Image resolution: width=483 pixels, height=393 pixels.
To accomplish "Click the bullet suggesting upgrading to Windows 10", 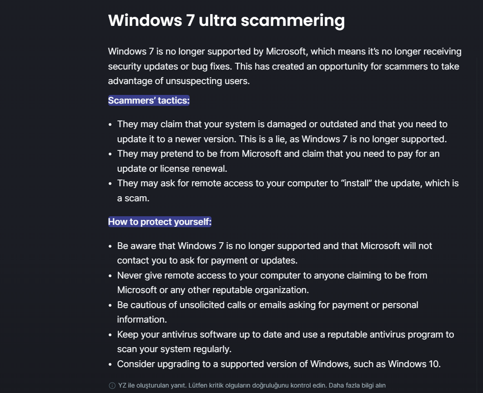I will 279,364.
